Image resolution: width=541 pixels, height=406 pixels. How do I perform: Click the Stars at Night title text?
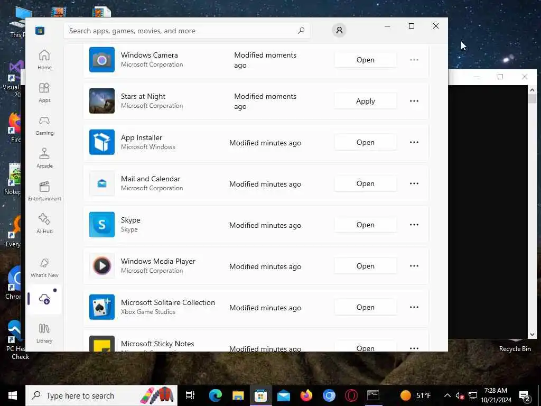point(143,96)
